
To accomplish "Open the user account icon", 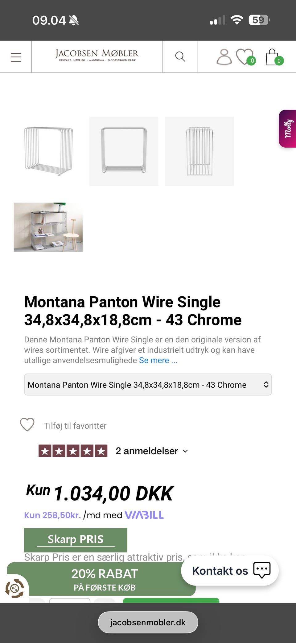I will click(224, 57).
